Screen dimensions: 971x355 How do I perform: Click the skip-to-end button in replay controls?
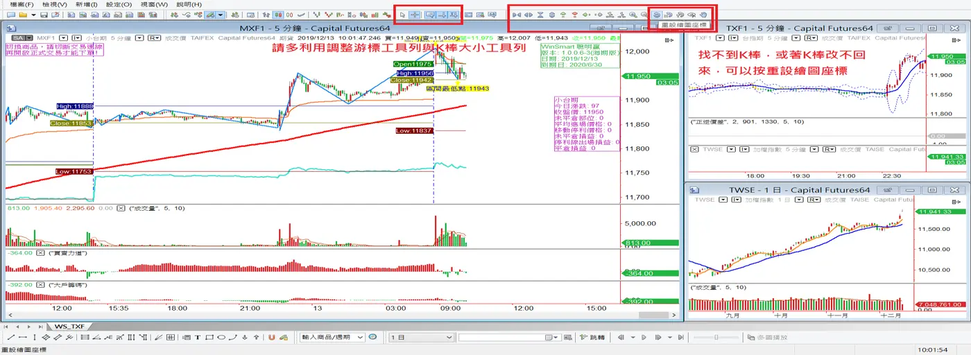(680, 337)
